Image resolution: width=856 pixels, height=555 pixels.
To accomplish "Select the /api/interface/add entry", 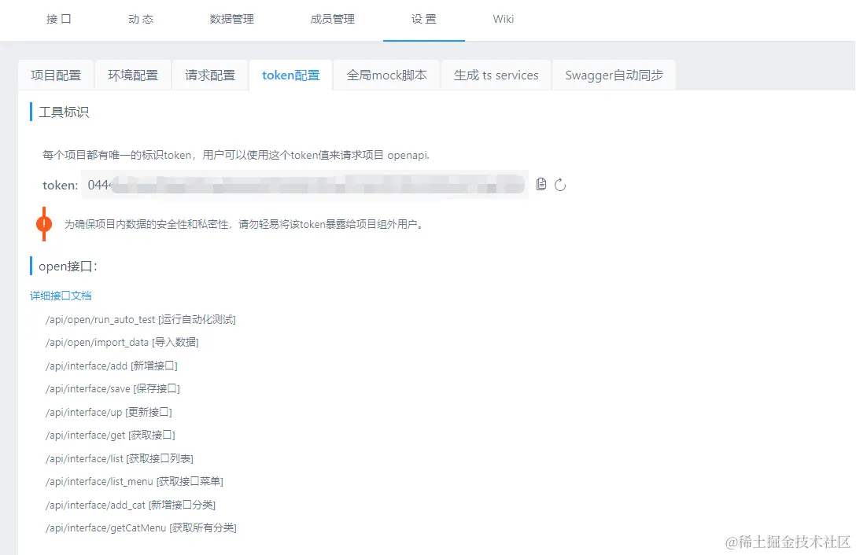I will 112,366.
